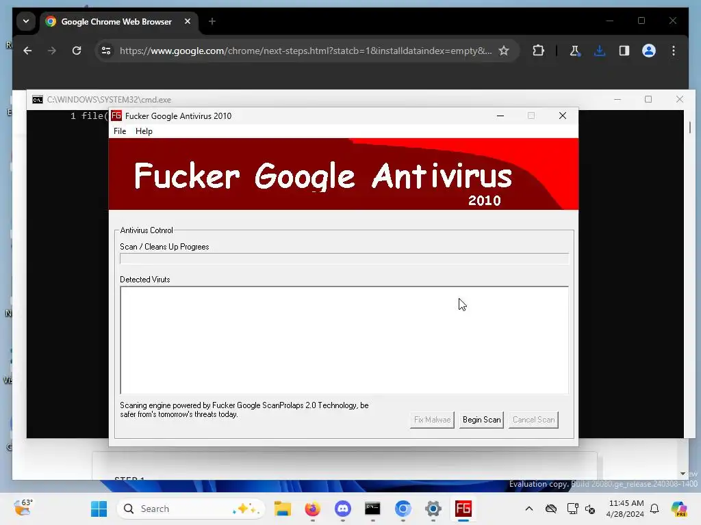Close the Fucker Google Antivirus window
The height and width of the screenshot is (525, 701).
[563, 116]
